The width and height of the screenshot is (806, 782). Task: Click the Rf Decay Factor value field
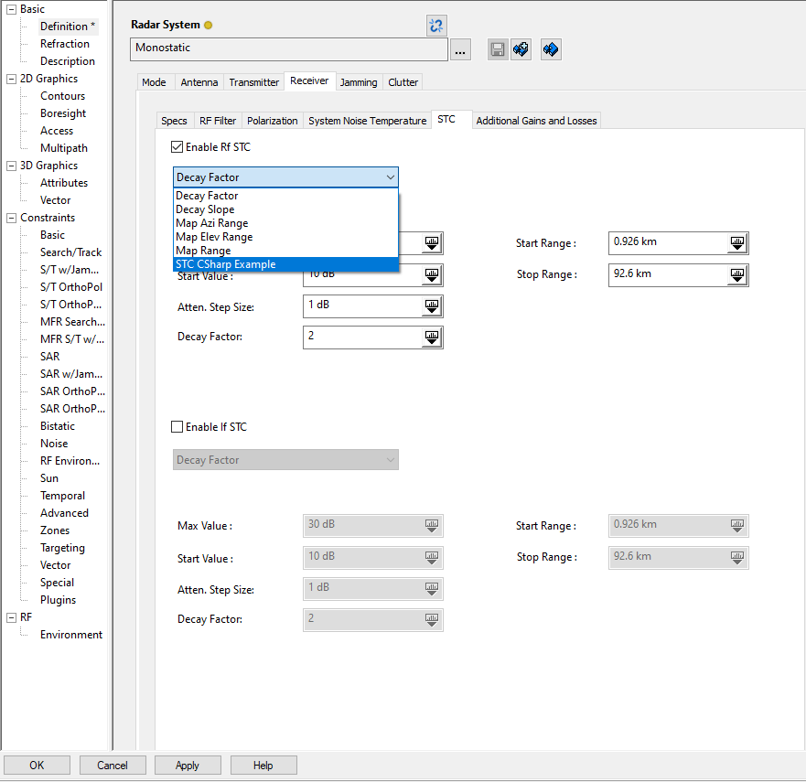point(361,337)
